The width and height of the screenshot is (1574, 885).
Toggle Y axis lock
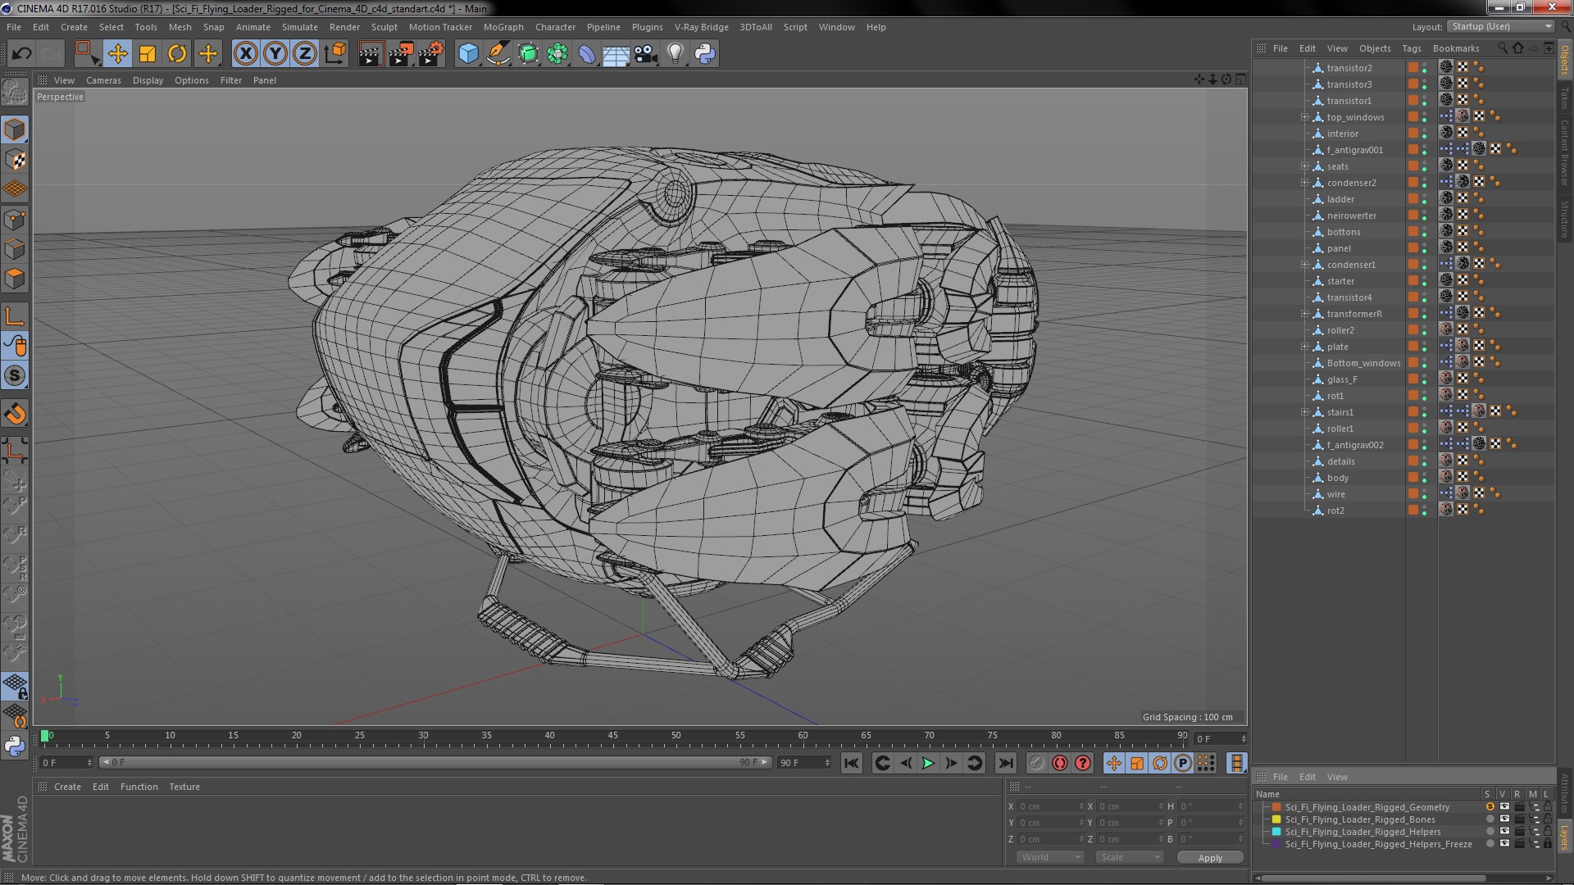click(275, 54)
